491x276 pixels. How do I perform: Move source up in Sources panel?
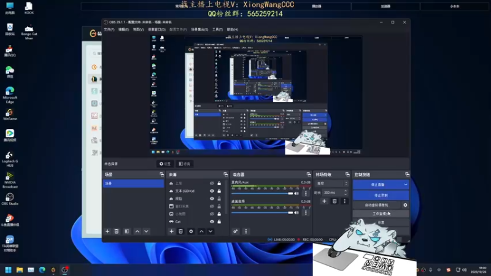point(201,231)
